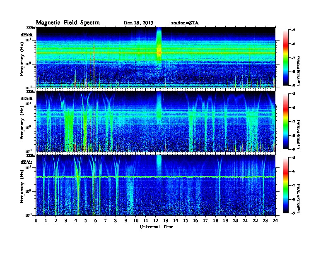Click the dD/dt spectrogram plot area
The width and height of the screenshot is (328, 253).
(156, 122)
